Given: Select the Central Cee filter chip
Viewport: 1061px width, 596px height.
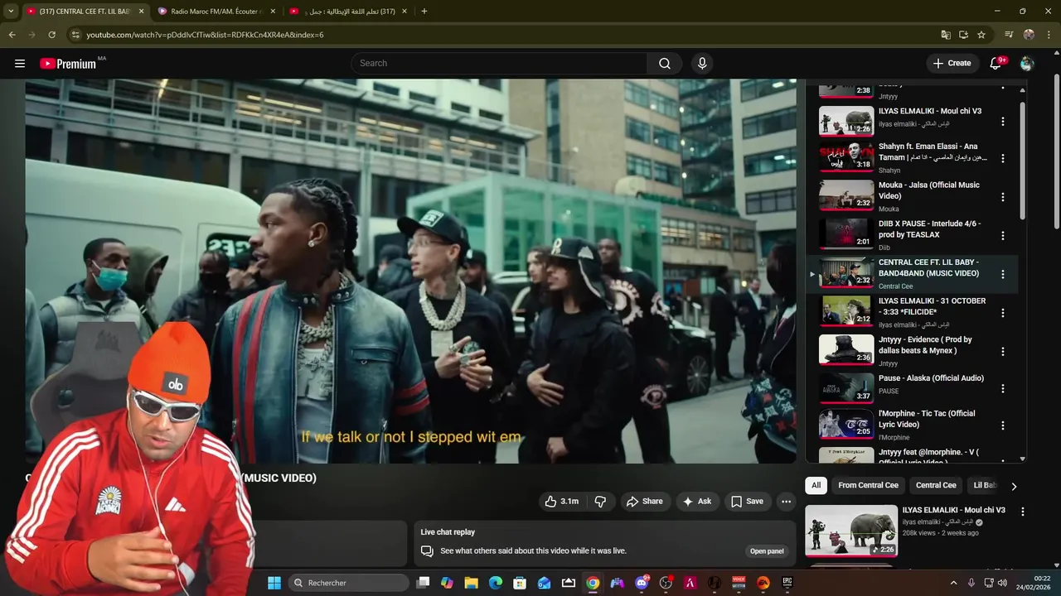Looking at the screenshot, I should tap(936, 485).
